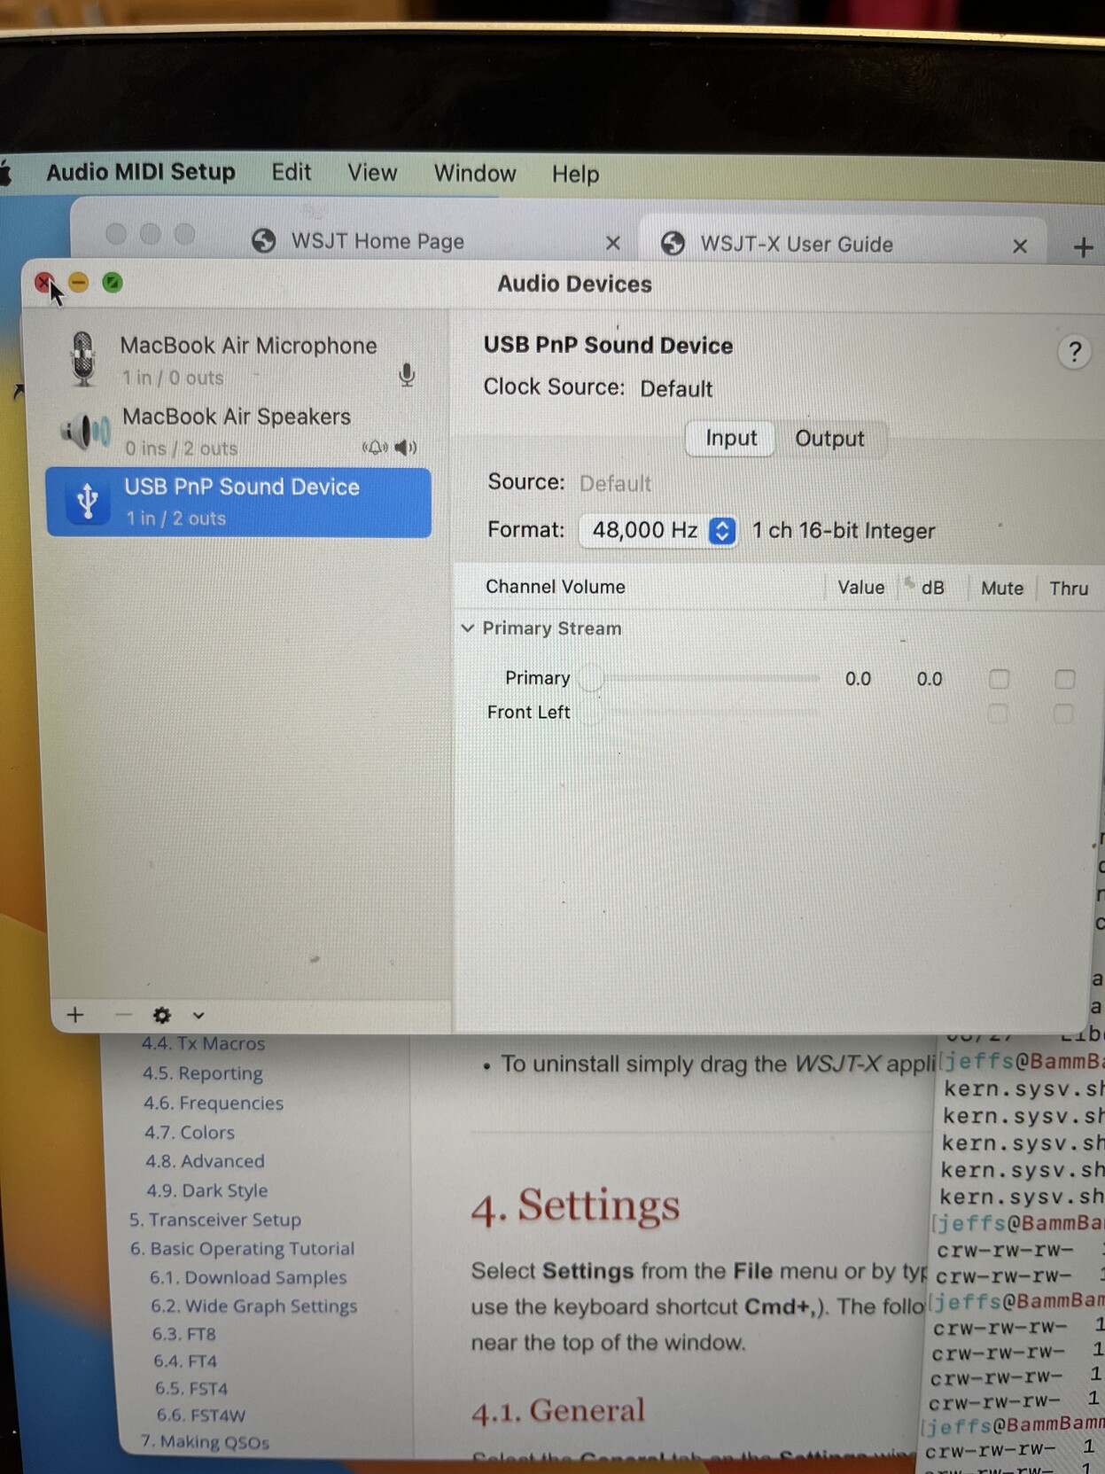Toggle Mute checkbox for Front Left channel
This screenshot has height=1474, width=1105.
click(998, 714)
